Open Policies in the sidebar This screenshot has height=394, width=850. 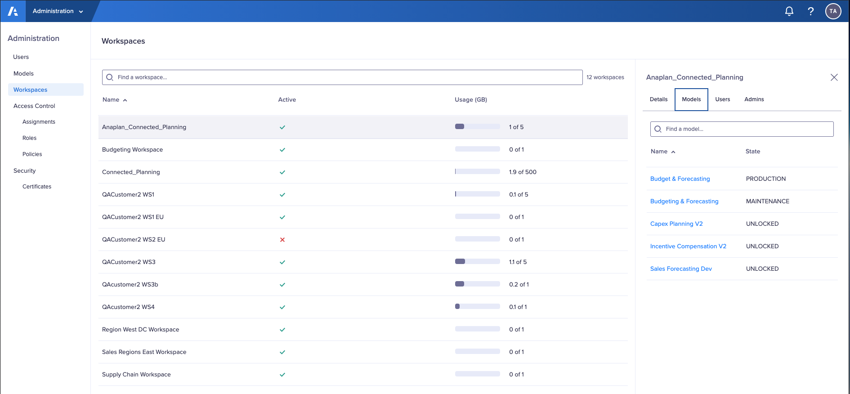click(x=32, y=154)
